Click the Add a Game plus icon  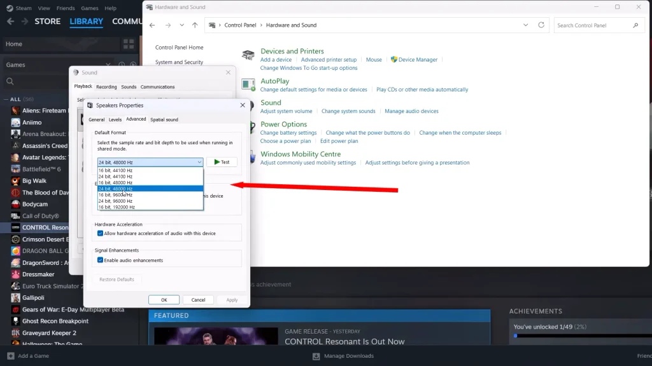pyautogui.click(x=10, y=356)
